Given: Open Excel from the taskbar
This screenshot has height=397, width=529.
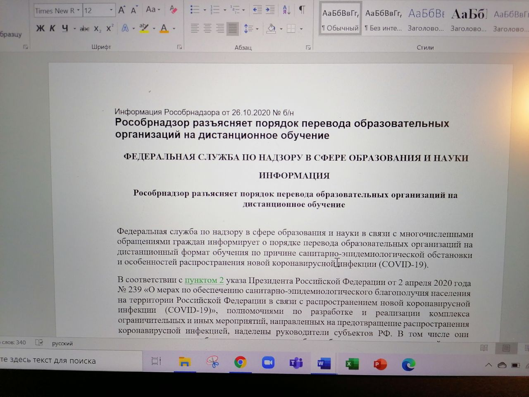Looking at the screenshot, I should coord(352,364).
